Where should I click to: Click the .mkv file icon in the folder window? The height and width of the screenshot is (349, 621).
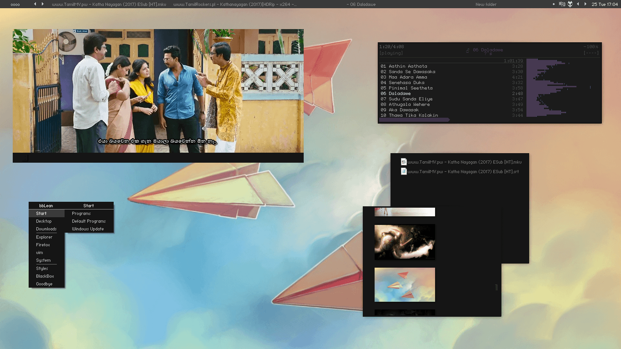point(404,162)
